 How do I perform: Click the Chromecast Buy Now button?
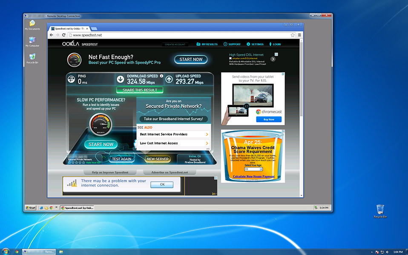pos(269,119)
